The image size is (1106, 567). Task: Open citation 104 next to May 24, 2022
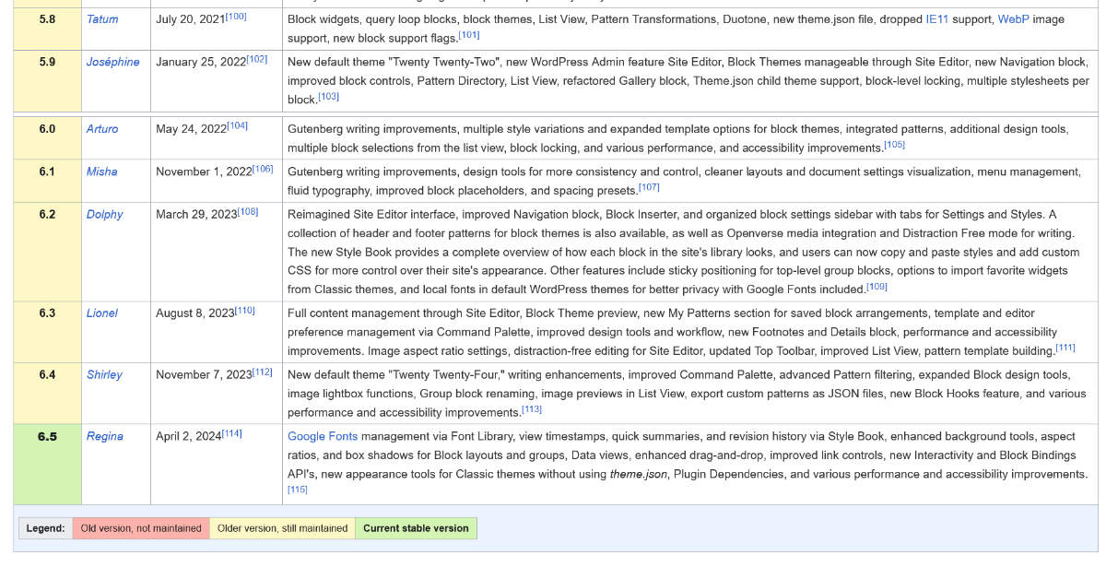(237, 125)
